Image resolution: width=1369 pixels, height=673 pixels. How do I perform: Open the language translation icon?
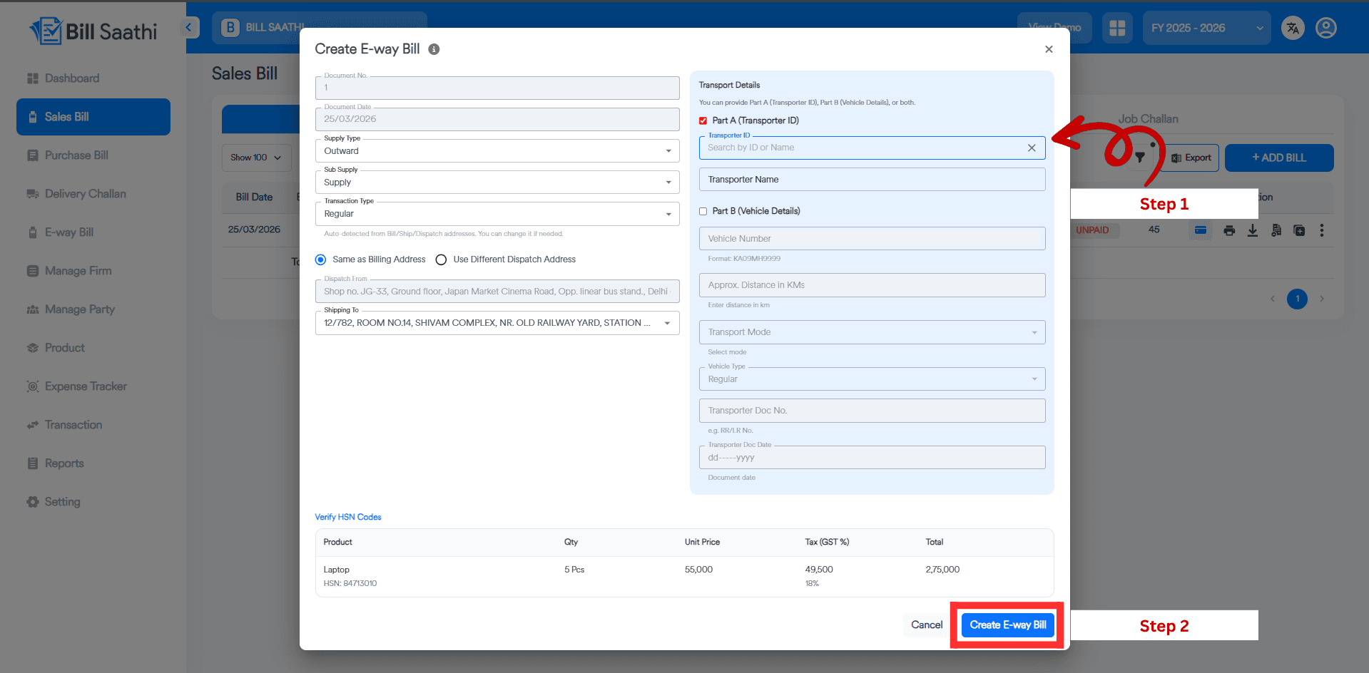click(1293, 28)
